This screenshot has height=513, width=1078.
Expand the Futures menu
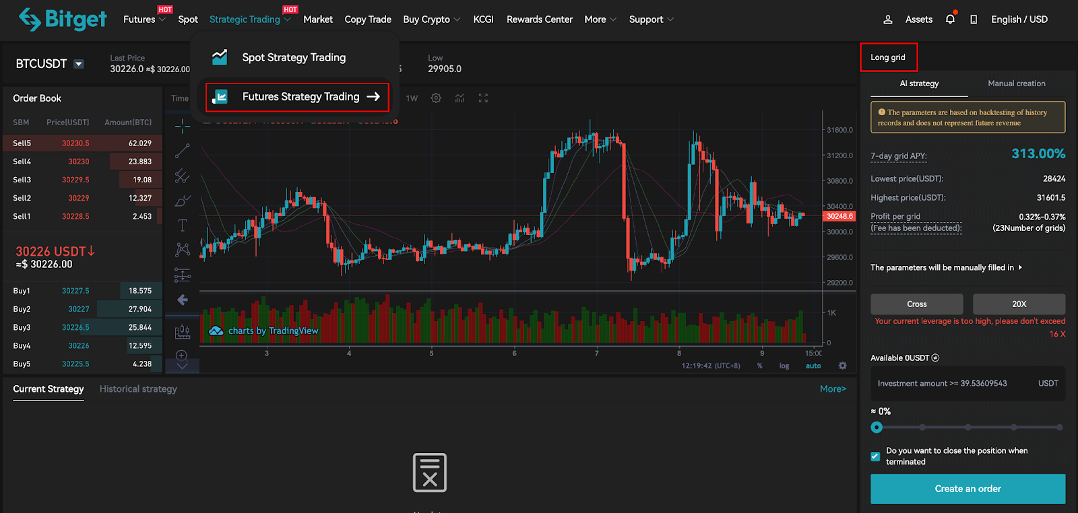coord(144,20)
